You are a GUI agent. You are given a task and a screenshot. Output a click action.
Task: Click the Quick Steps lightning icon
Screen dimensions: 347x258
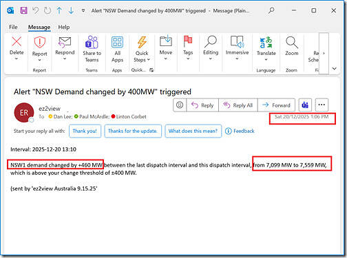coord(142,42)
